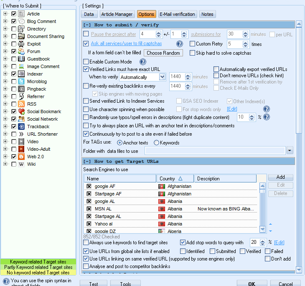Click the Country column header to sort

[175, 179]
